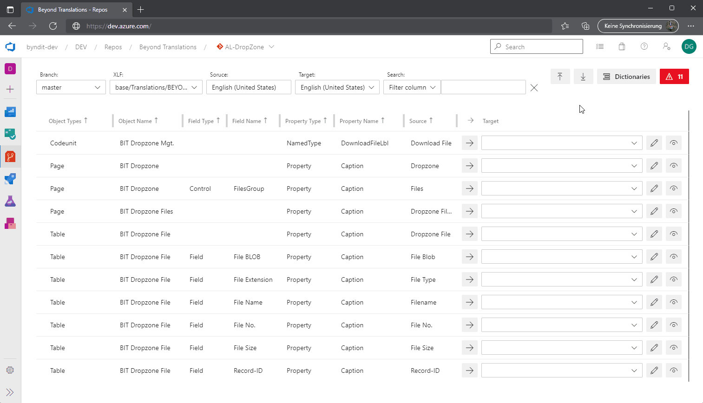
Task: Open the Branch dropdown showing master
Action: pyautogui.click(x=71, y=87)
